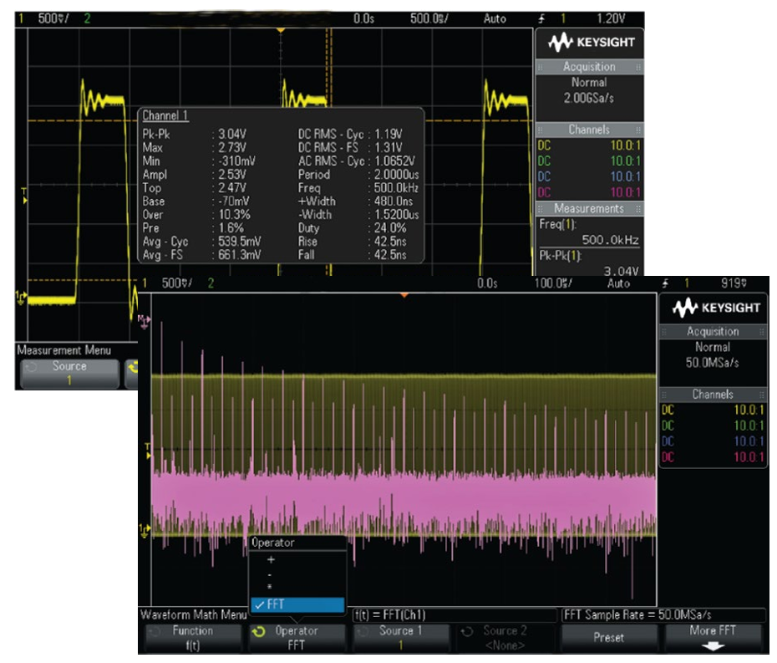Click the 500.0ns/ timebase on the measurement screen
The width and height of the screenshot is (777, 663).
pos(429,19)
